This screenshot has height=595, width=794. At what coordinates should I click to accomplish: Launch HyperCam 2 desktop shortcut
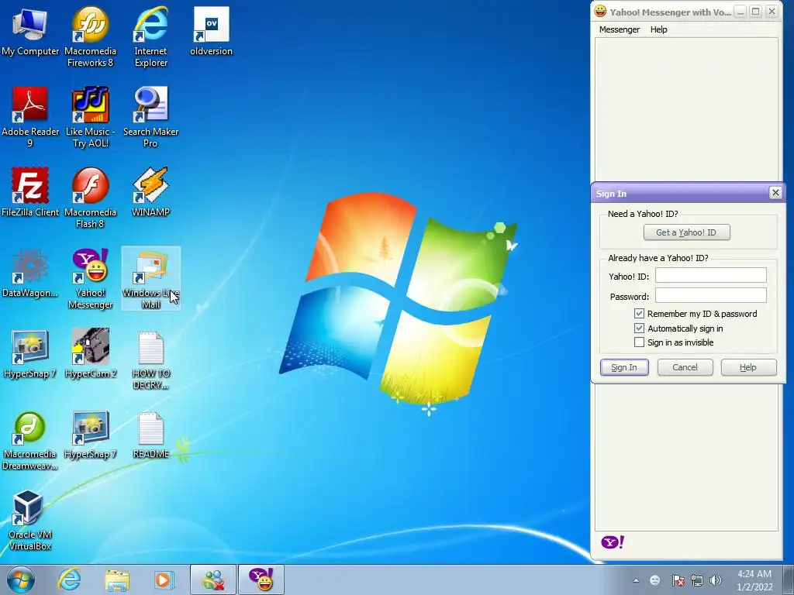(90, 353)
